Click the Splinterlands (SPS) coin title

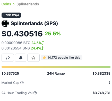[x=34, y=23]
